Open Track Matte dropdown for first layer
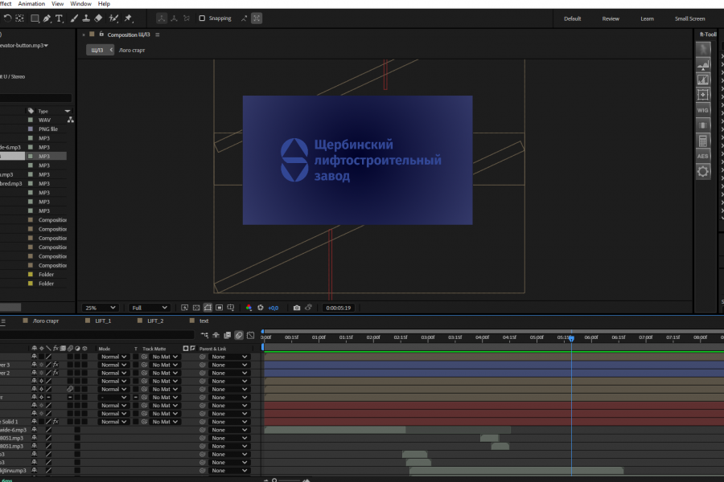Screen dimensions: 724x482 coord(165,357)
